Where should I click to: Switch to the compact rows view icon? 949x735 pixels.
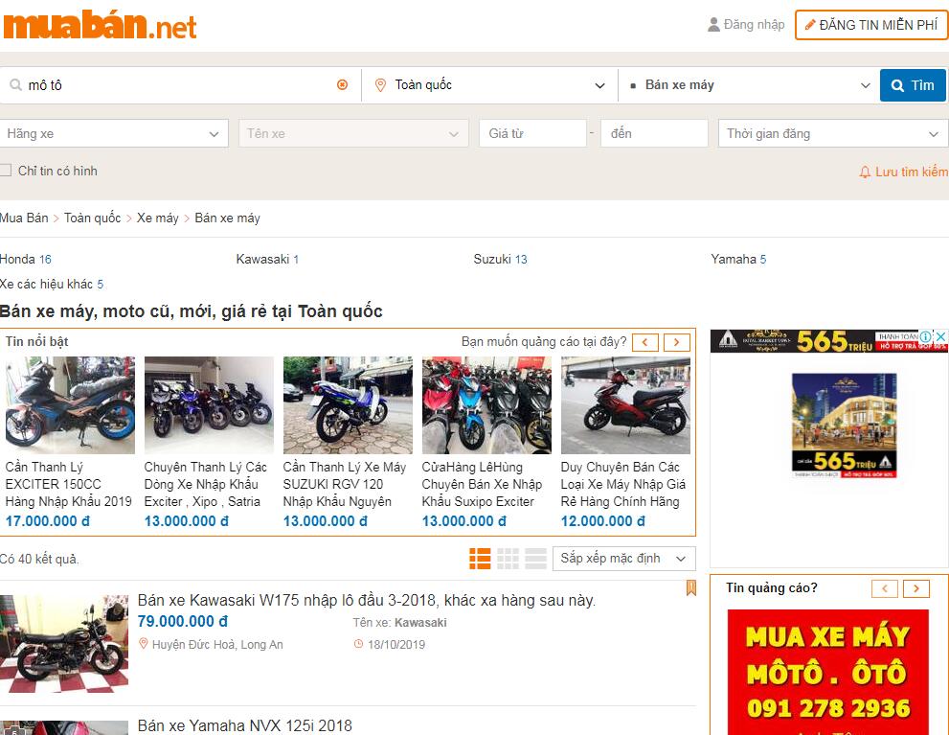click(x=535, y=559)
